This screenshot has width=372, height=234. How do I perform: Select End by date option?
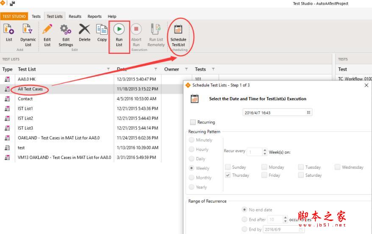(x=244, y=229)
